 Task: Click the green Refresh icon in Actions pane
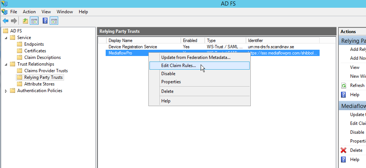coord(344,85)
